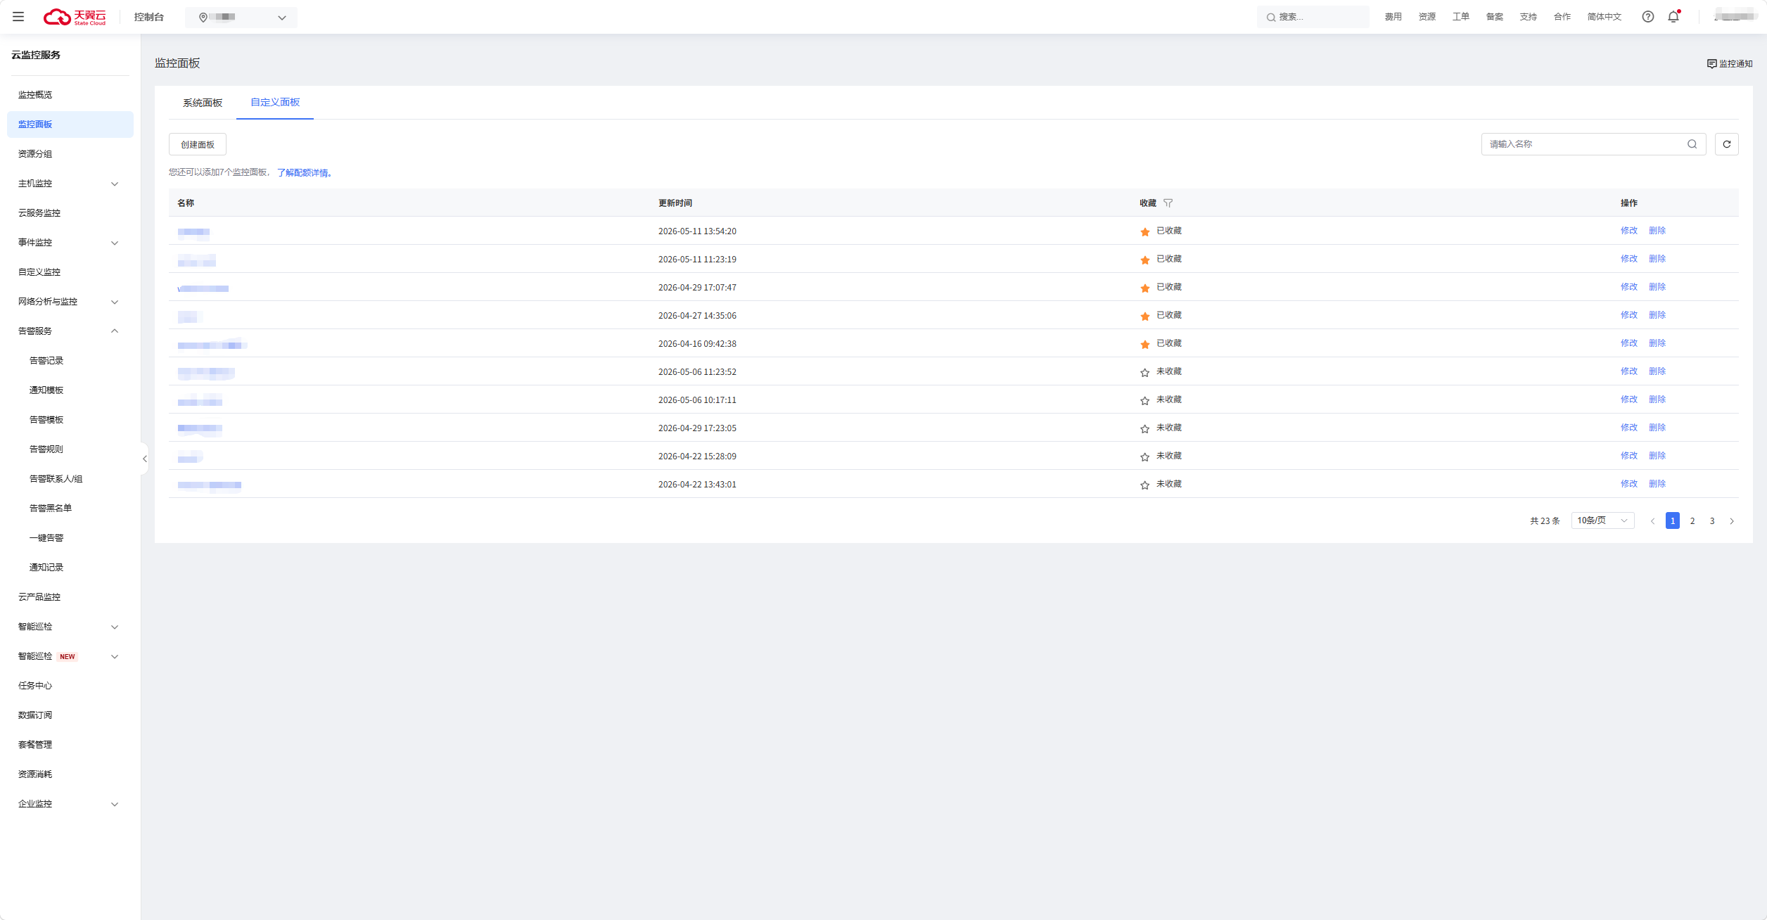
Task: Unfavorite star for 2026-05-11 13:54:20 row
Action: (1145, 231)
